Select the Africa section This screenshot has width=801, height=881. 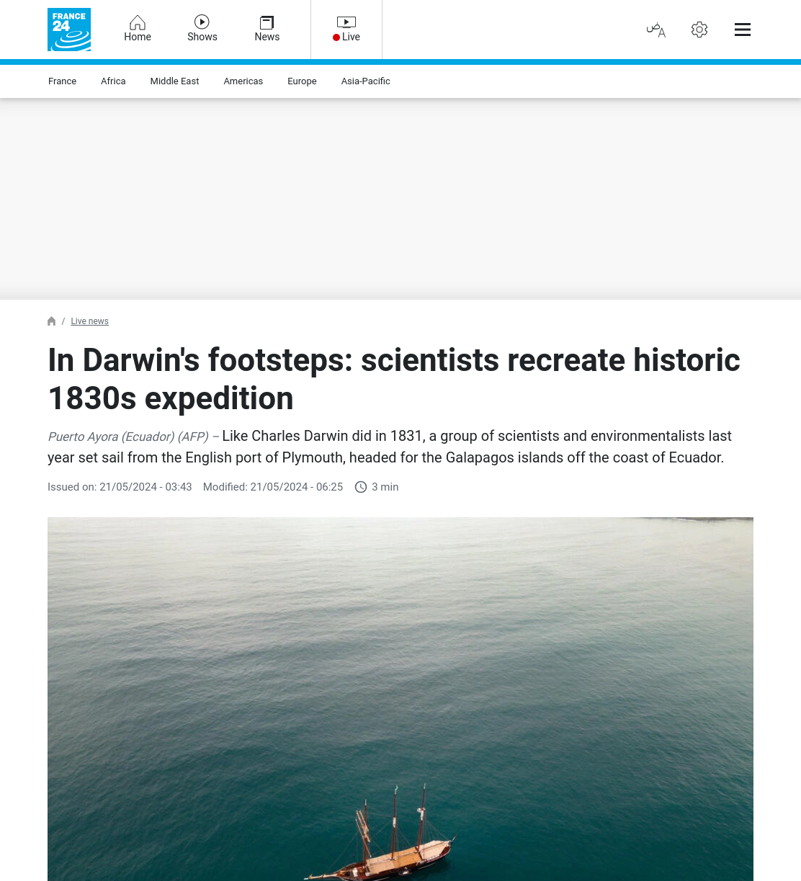[x=113, y=81]
